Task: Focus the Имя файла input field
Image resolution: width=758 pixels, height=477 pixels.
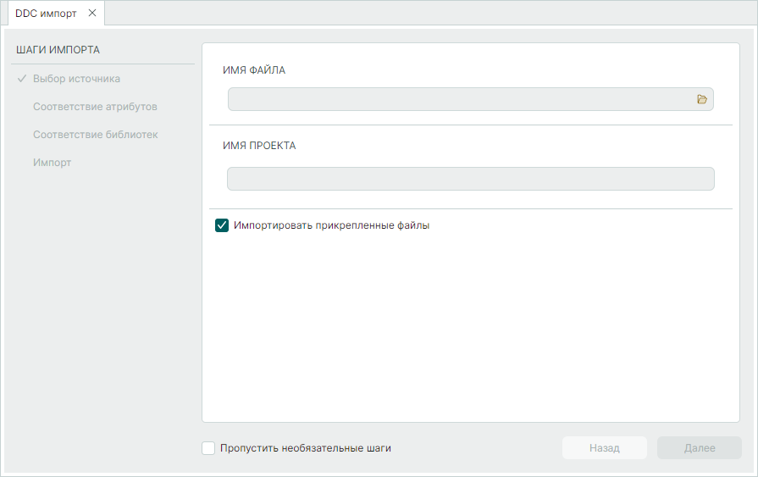Action: [x=457, y=99]
